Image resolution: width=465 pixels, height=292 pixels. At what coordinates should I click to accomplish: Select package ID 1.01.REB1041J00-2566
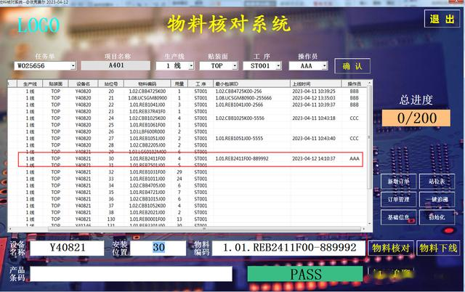pos(239,105)
